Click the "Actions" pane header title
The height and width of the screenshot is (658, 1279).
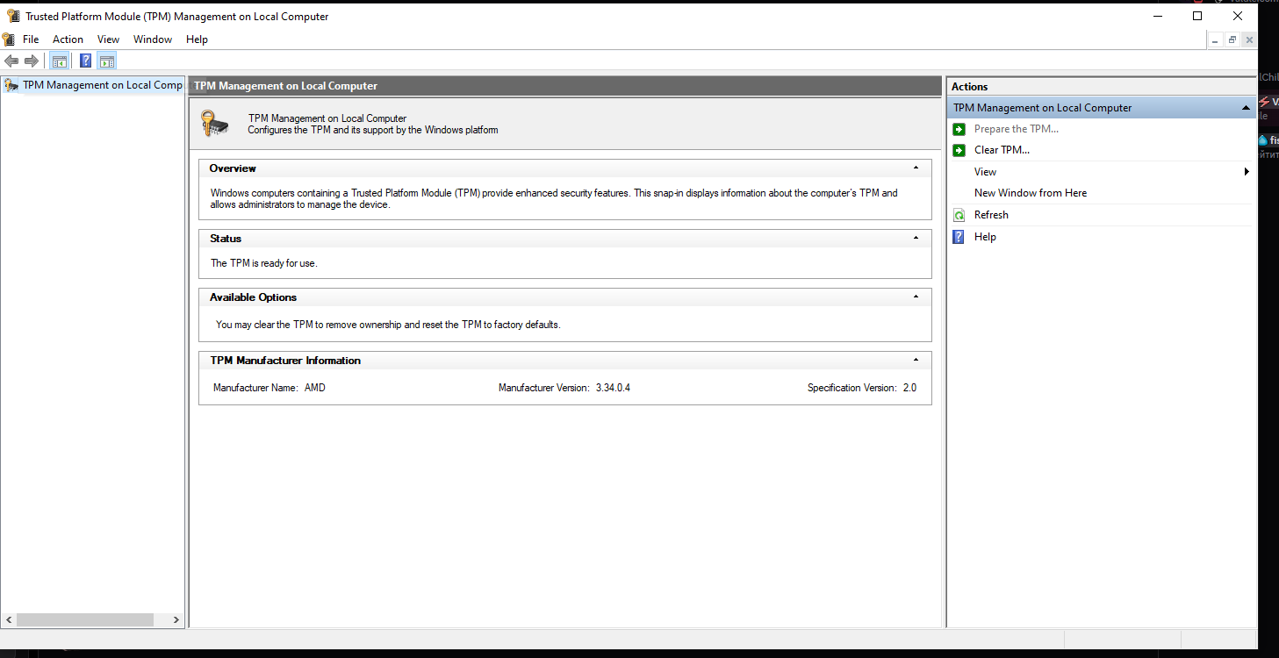970,87
